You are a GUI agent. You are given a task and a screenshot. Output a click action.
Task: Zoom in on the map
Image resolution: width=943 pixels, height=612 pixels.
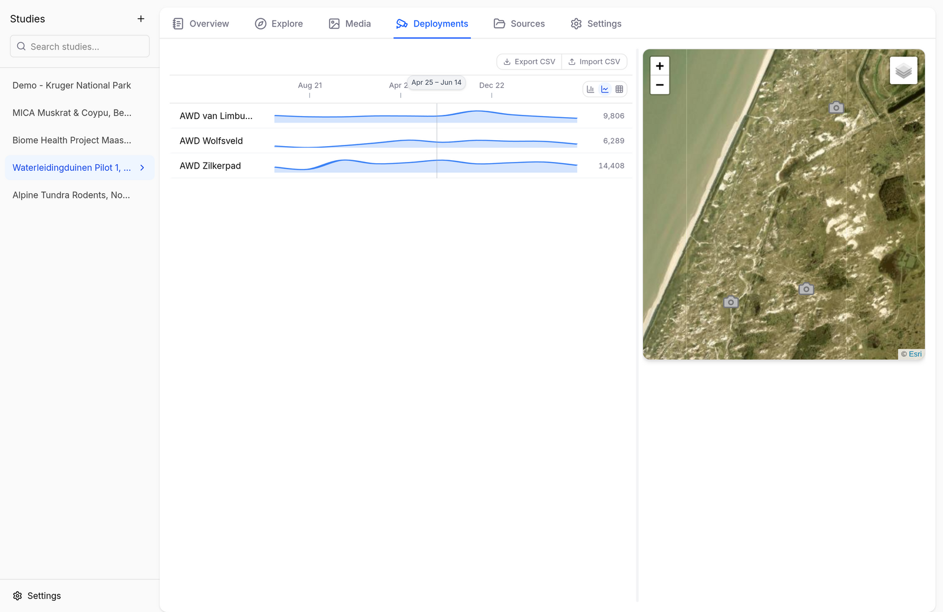(x=660, y=66)
